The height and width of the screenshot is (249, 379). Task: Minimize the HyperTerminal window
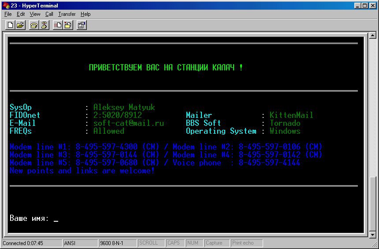pos(357,6)
